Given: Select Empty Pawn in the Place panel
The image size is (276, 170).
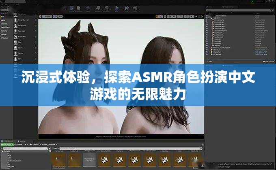Looking at the screenshot, I should coord(25,25).
